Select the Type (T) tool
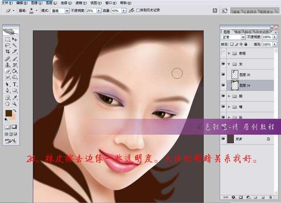Viewport: 281px width, 203px height. tap(15, 84)
